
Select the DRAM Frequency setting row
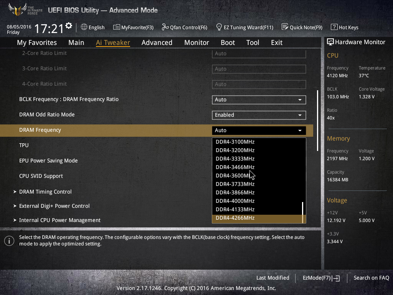(157, 131)
